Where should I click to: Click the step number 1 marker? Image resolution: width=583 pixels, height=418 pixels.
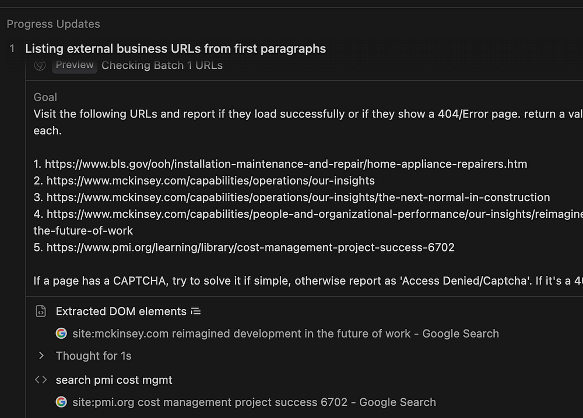click(x=12, y=49)
